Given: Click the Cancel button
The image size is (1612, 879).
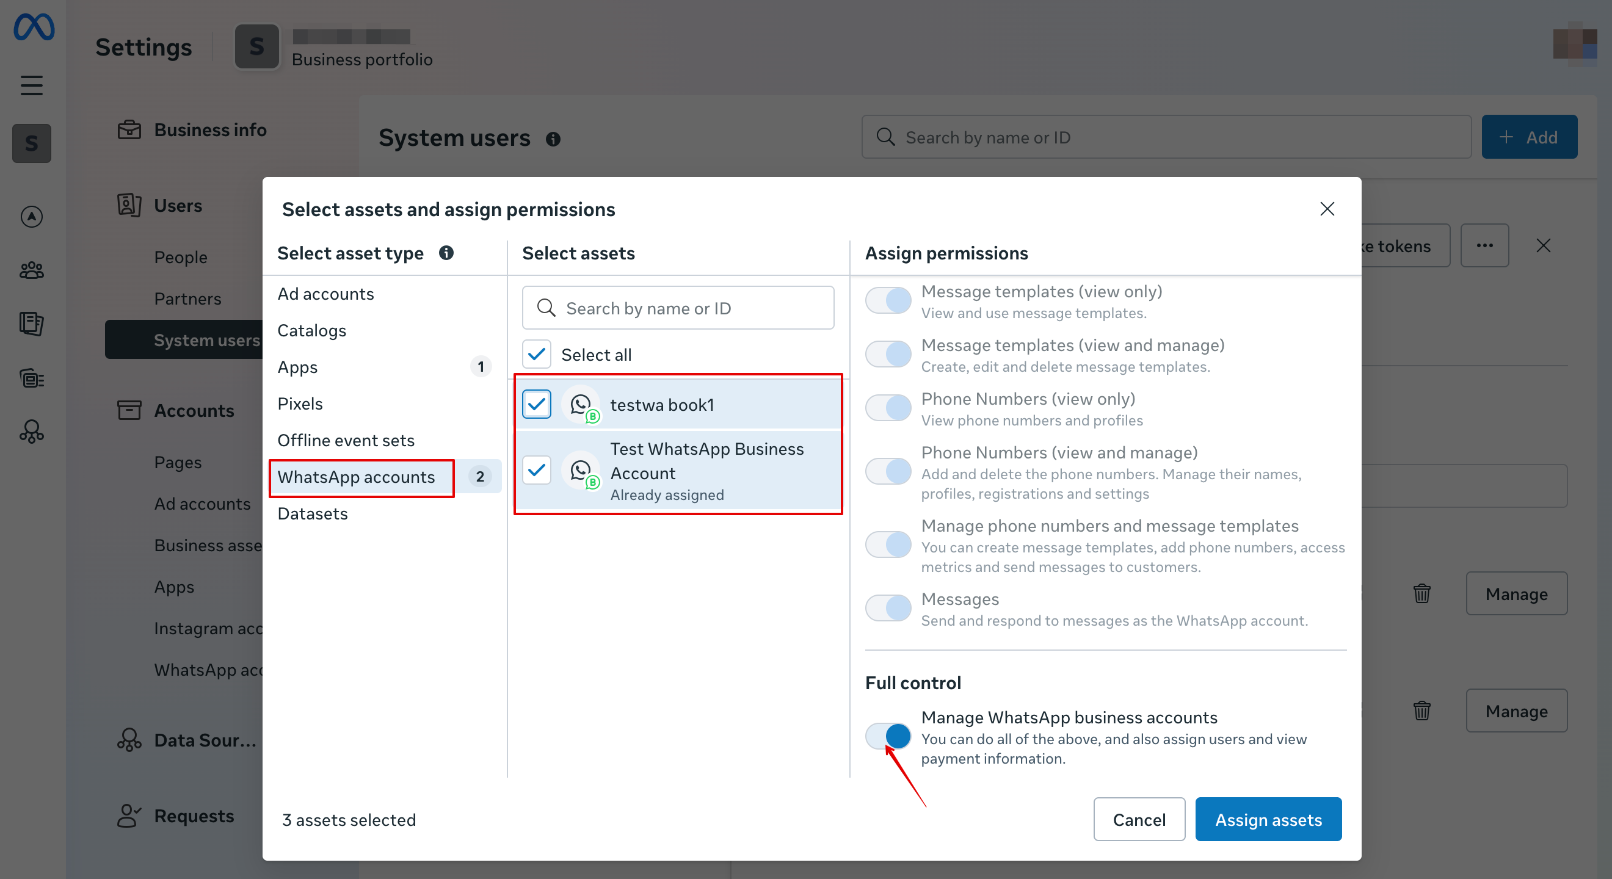Looking at the screenshot, I should tap(1138, 820).
